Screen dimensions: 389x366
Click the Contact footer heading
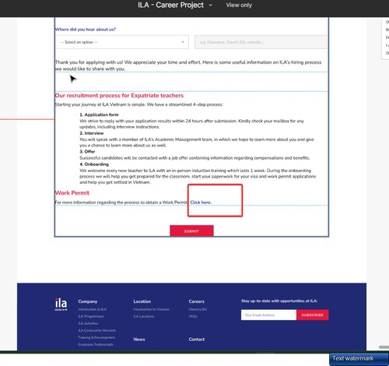[197, 340]
